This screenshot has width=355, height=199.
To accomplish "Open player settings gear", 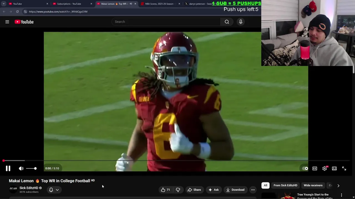I will click(x=324, y=168).
